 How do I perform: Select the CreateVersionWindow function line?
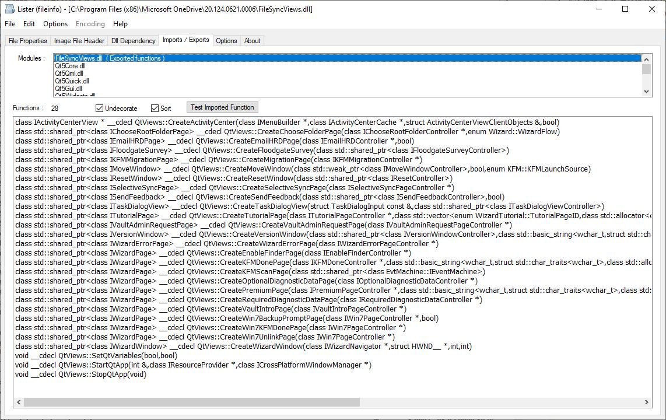(333, 235)
